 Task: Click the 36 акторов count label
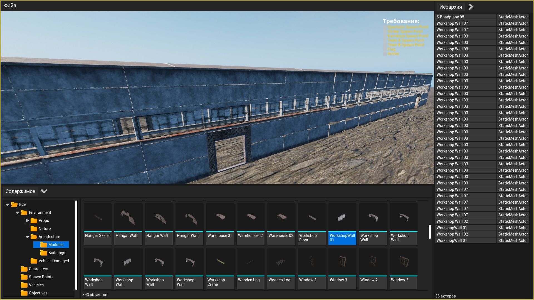point(446,296)
